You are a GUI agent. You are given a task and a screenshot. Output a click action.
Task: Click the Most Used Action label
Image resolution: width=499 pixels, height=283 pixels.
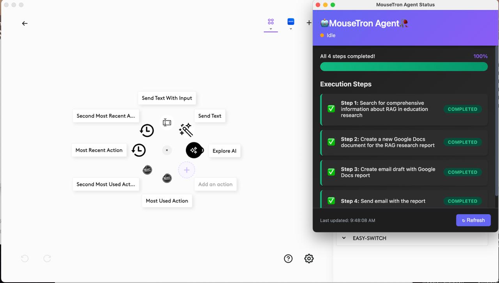point(167,201)
